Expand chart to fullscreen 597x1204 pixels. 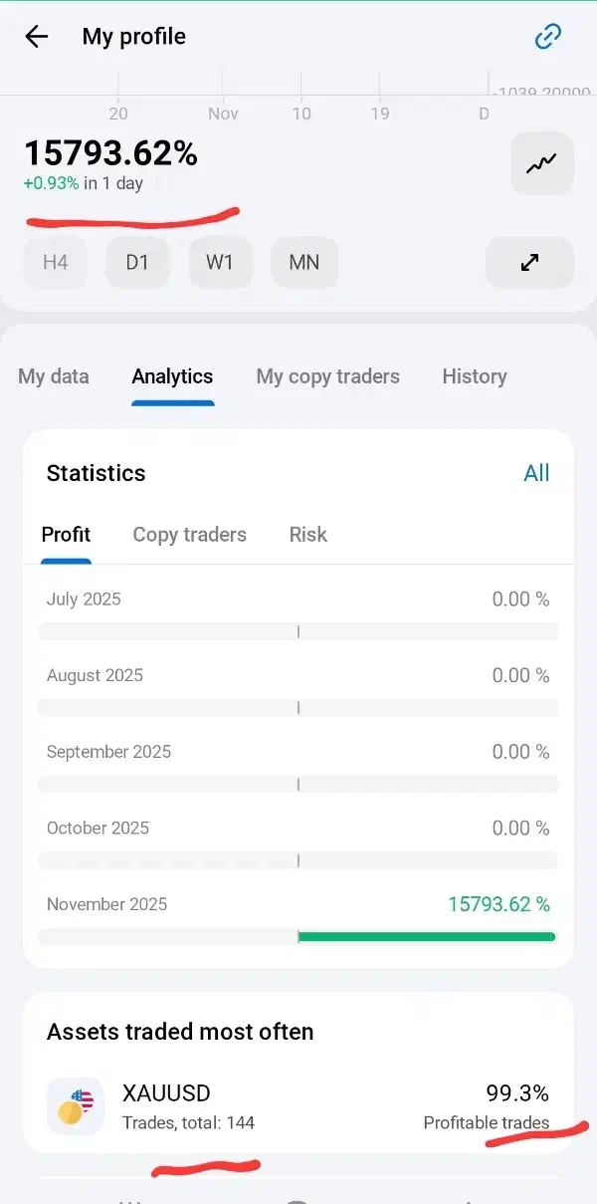(x=529, y=263)
